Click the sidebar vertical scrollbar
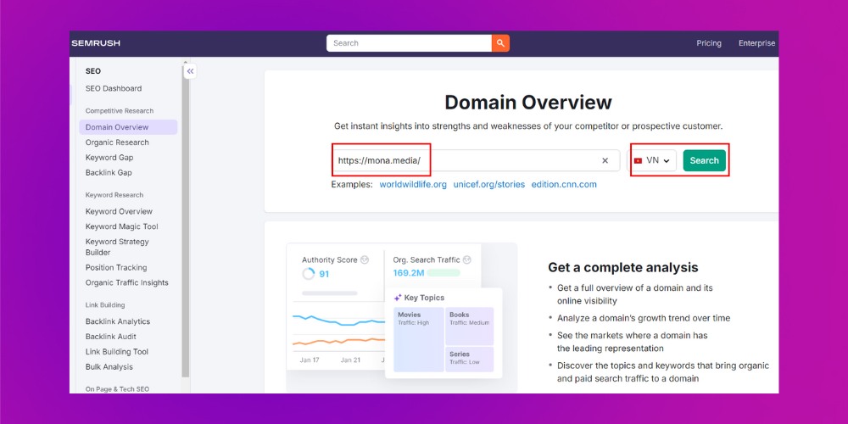 click(x=186, y=221)
